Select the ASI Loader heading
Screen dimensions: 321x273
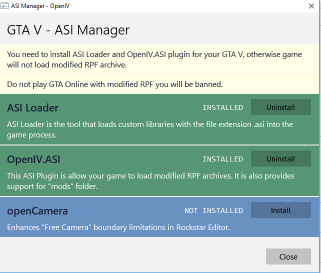[x=33, y=108]
